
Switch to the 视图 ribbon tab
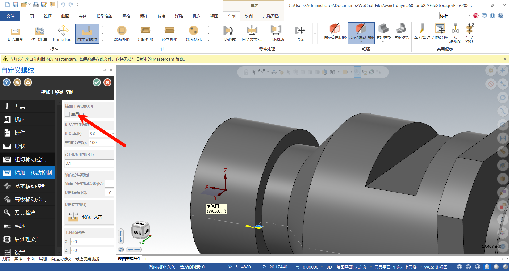(x=214, y=16)
